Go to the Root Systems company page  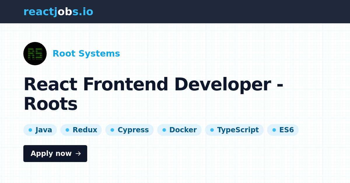pos(86,54)
